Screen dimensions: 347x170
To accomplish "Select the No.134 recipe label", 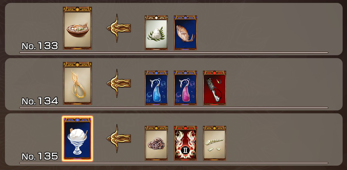I will [x=40, y=101].
